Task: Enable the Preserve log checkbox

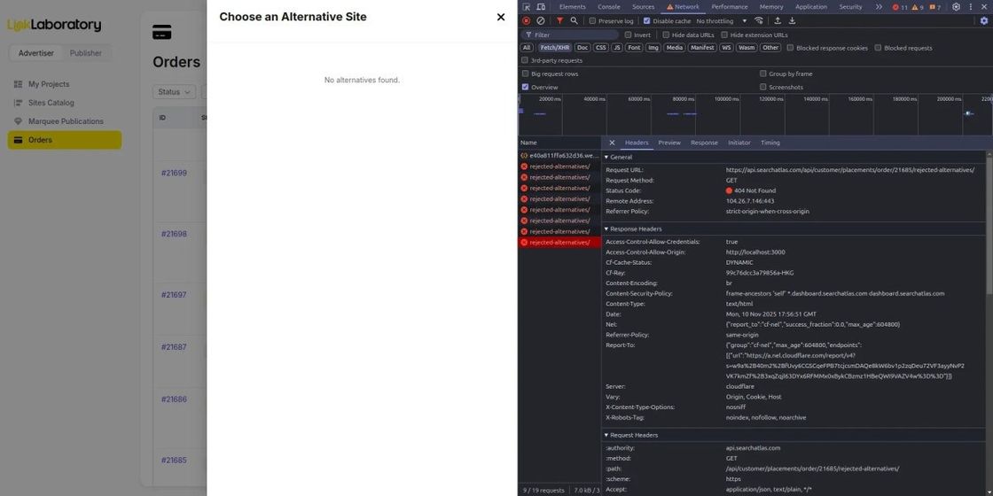Action: click(593, 20)
